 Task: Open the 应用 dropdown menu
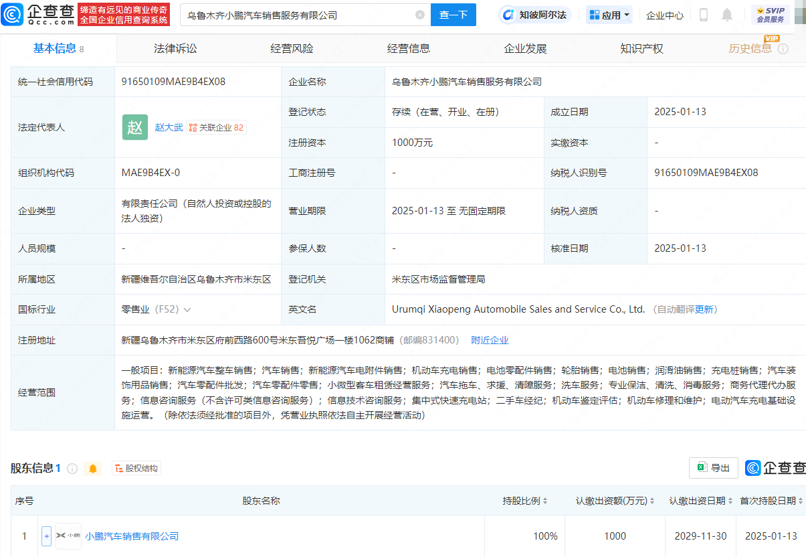(x=609, y=15)
